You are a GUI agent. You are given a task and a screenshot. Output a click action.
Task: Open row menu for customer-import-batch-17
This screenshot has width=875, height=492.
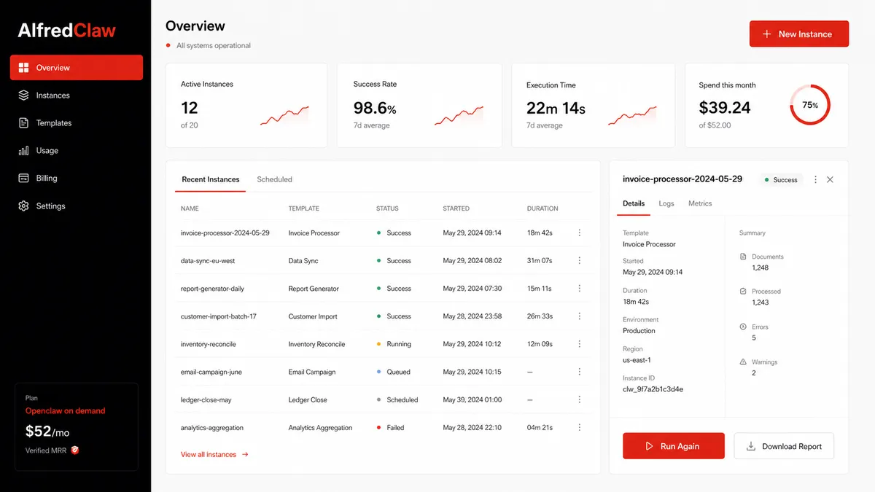[580, 316]
